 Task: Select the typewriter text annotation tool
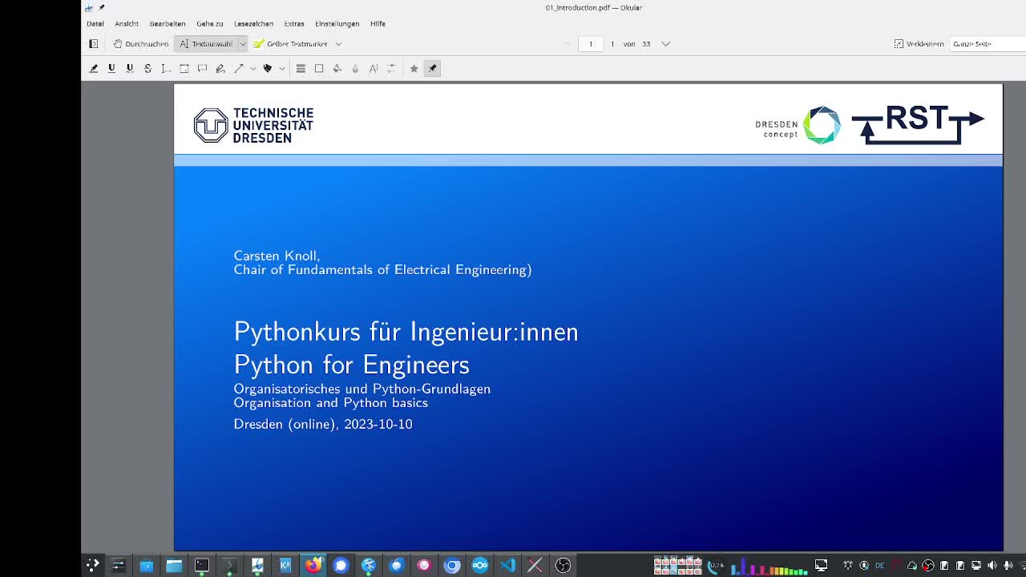point(165,69)
